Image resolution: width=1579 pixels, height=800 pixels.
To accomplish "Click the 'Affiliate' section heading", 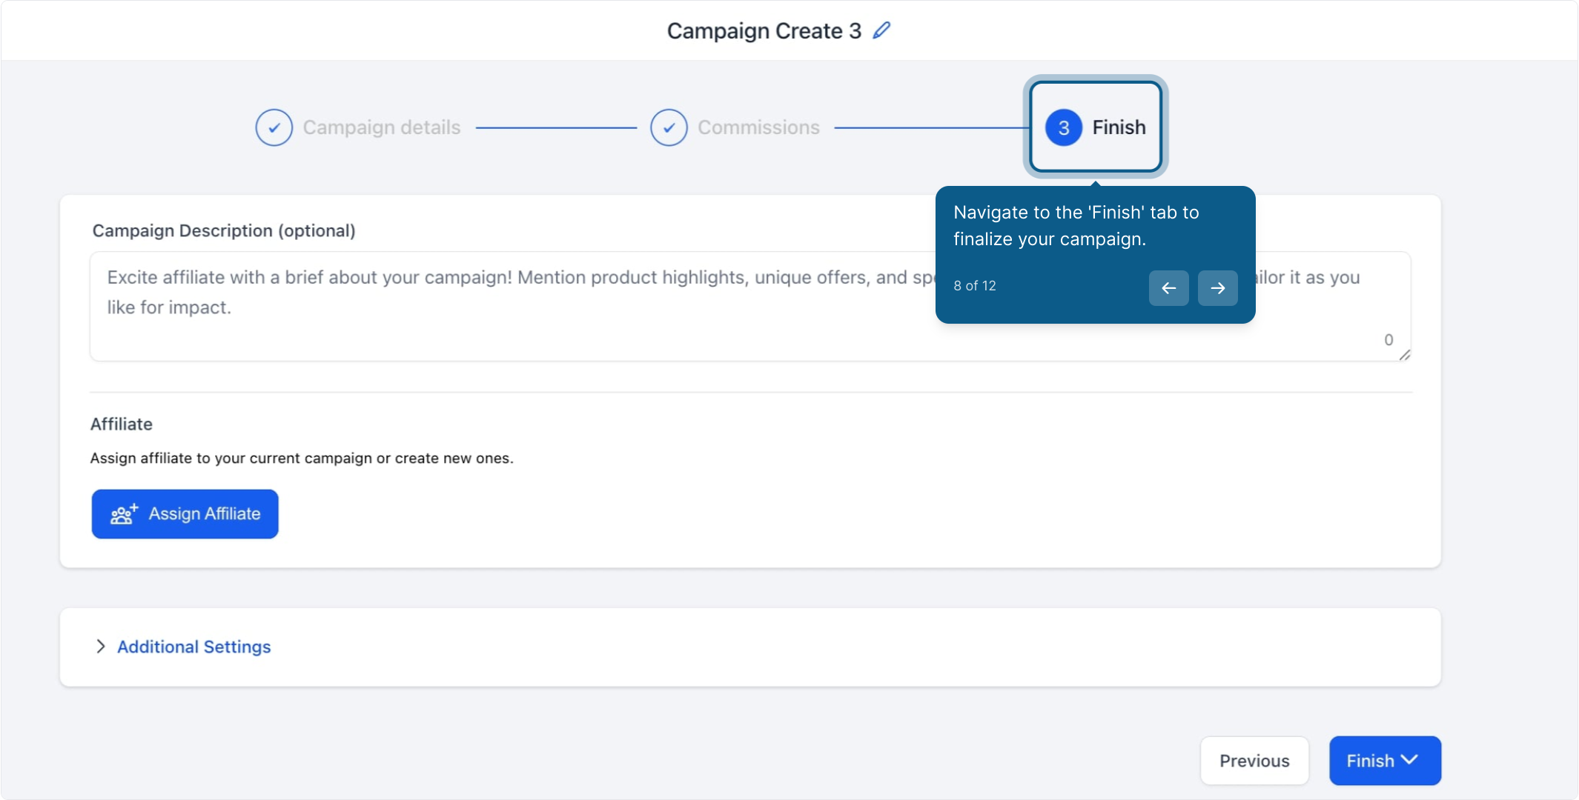I will tap(122, 424).
